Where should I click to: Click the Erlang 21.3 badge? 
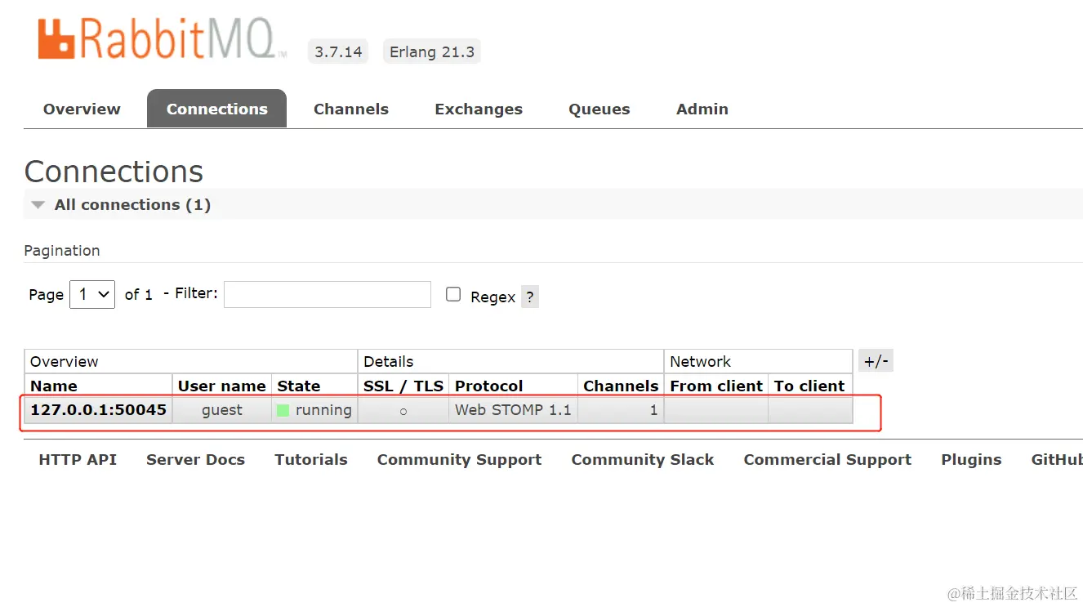click(432, 51)
